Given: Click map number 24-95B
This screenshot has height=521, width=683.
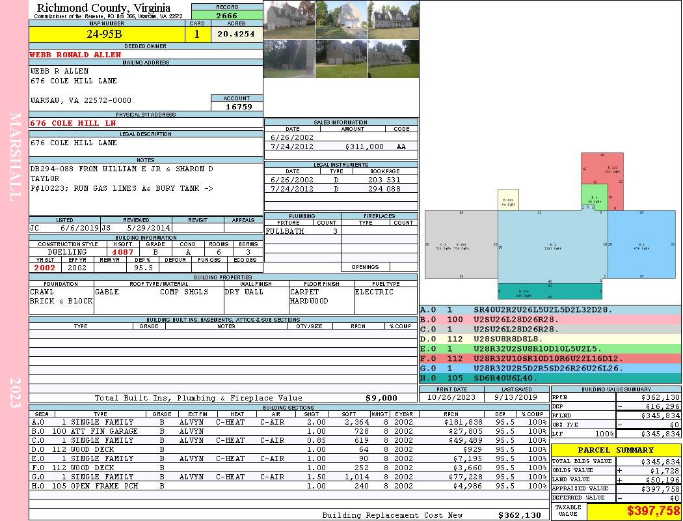Looking at the screenshot, I should (x=107, y=34).
